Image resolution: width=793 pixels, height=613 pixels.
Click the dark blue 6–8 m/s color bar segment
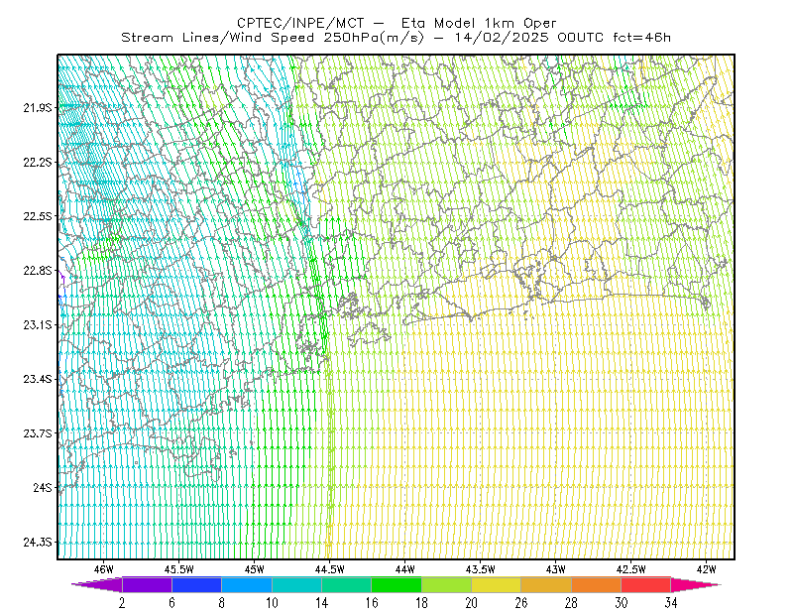[196, 584]
